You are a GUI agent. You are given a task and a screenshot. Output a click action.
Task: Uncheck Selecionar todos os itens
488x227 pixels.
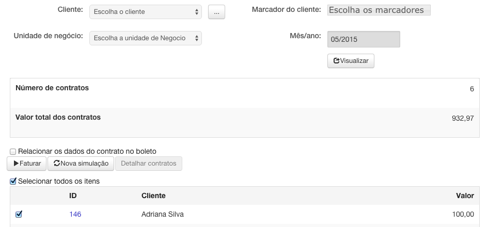(13, 181)
